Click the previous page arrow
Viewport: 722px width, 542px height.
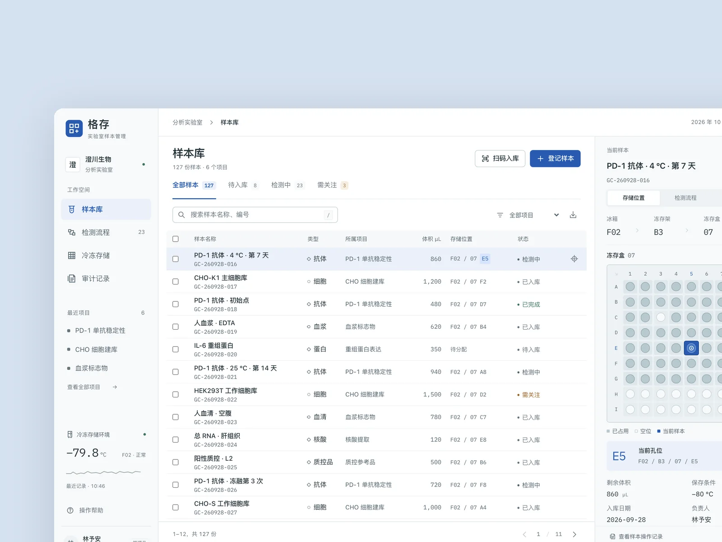click(524, 534)
